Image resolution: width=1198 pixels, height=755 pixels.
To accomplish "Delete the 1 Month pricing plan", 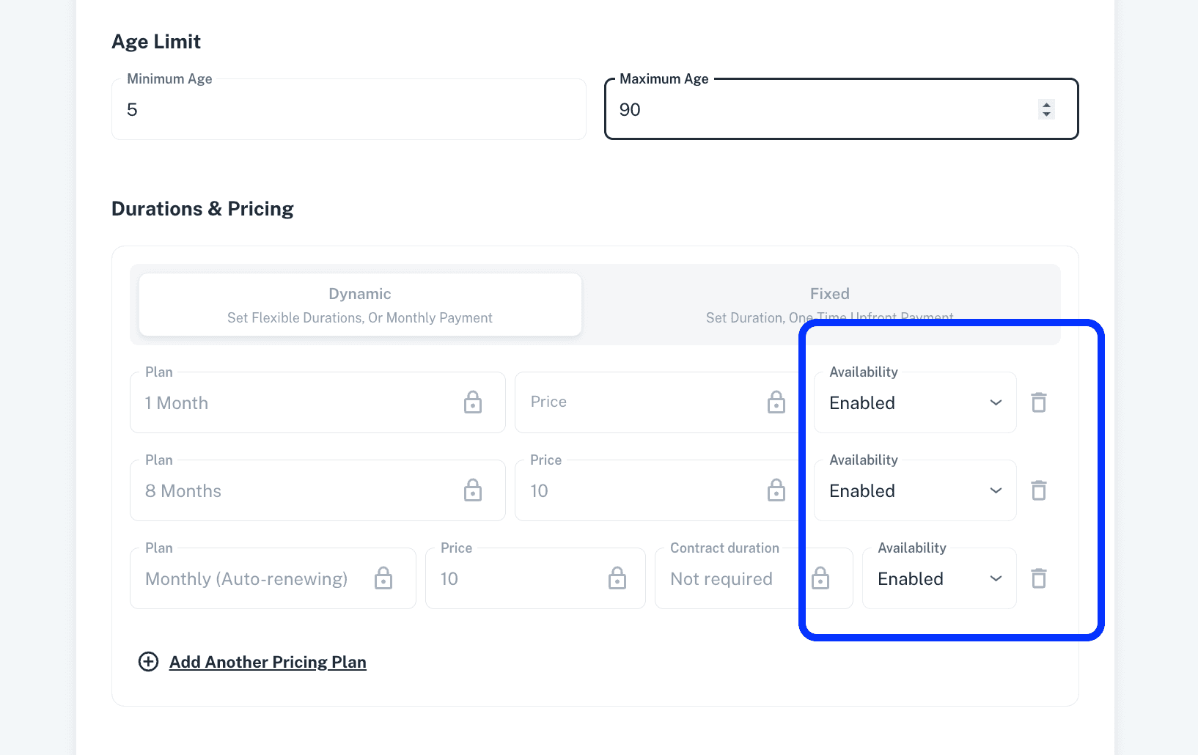I will (x=1039, y=402).
